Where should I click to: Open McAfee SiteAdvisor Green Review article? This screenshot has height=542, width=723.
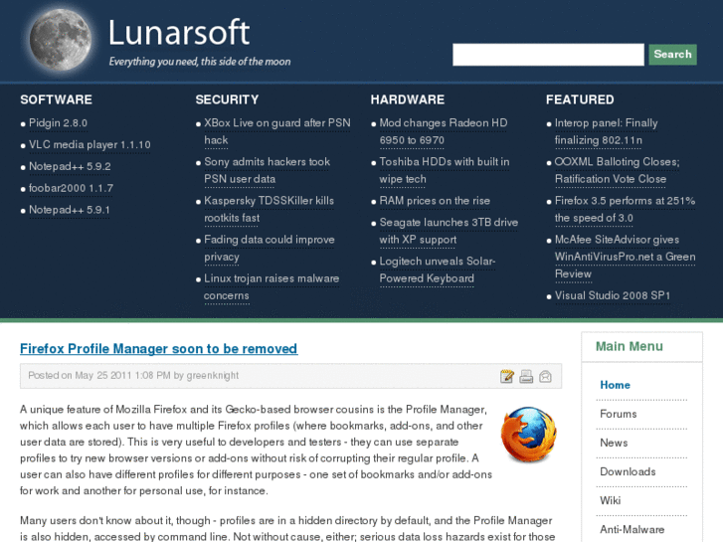(x=625, y=257)
